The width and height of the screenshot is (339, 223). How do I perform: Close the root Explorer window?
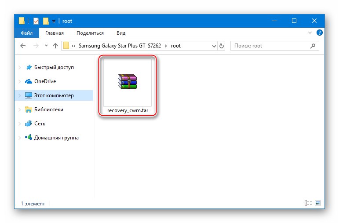314,21
